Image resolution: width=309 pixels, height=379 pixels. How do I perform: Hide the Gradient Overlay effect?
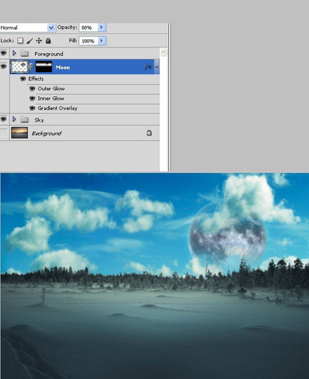(x=32, y=108)
